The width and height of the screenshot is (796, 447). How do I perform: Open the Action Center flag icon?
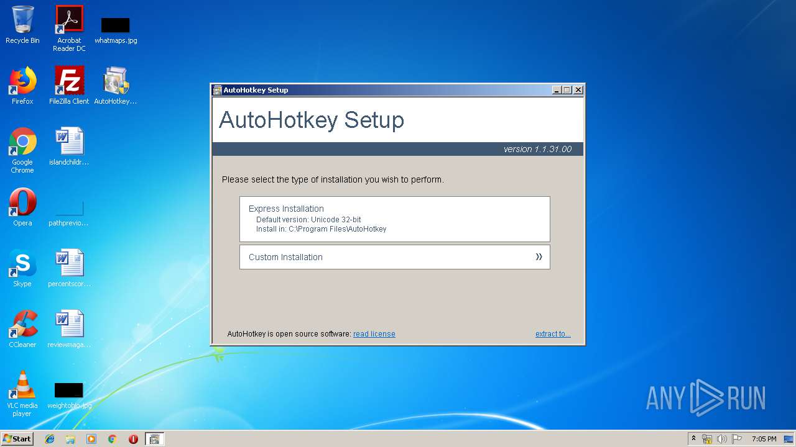tap(737, 439)
